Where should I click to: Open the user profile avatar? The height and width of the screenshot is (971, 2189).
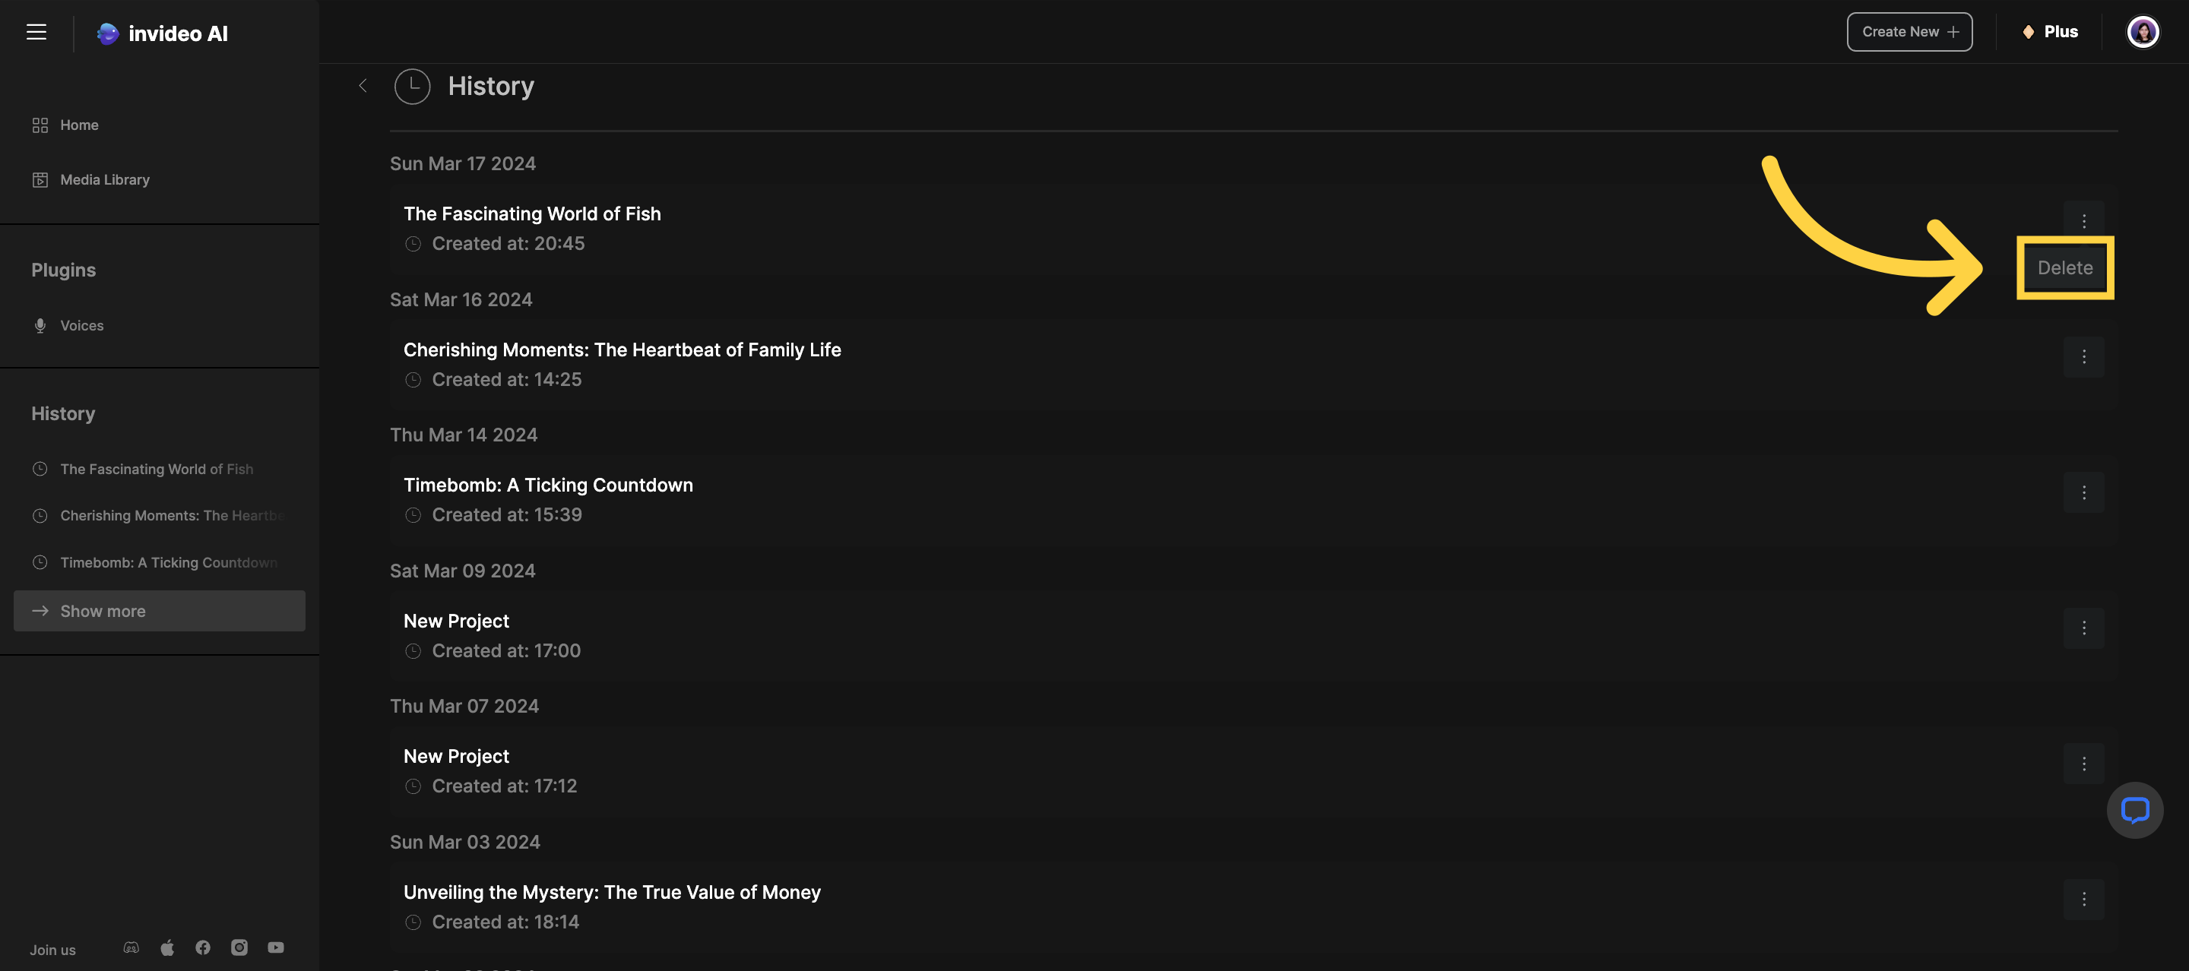(x=2141, y=32)
